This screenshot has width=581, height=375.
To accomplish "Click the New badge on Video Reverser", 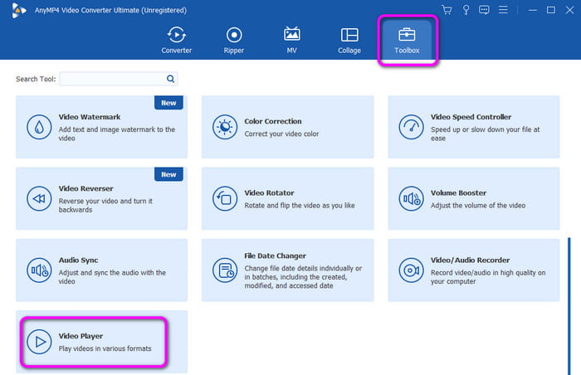I will 168,174.
